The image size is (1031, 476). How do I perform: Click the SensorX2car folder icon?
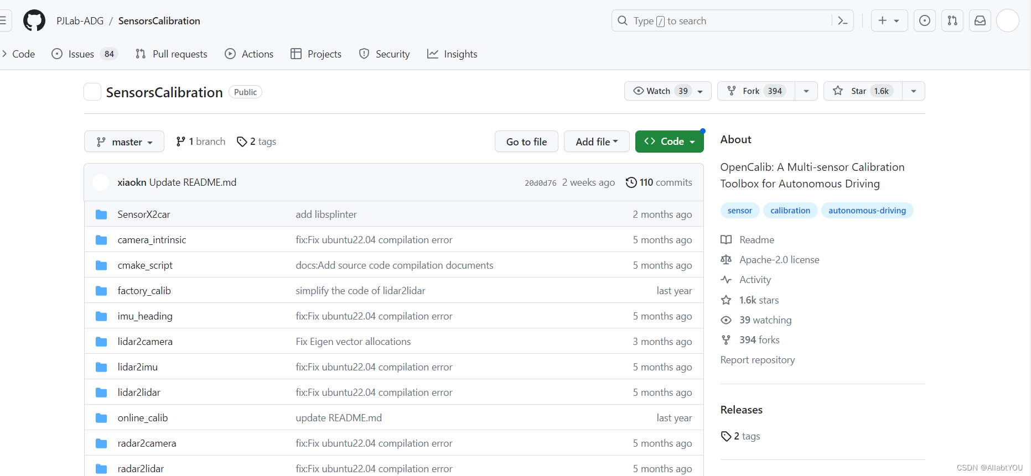tap(101, 215)
